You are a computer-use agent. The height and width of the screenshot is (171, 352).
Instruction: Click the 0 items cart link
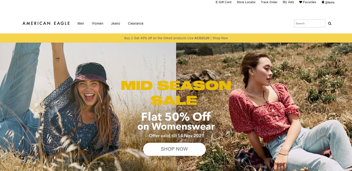[x=330, y=2]
